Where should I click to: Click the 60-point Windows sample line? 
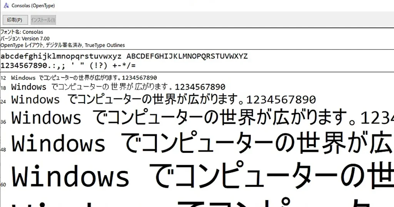(202, 175)
